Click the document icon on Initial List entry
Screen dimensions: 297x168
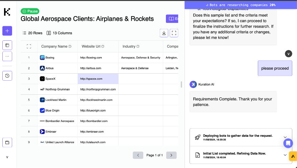click(x=198, y=155)
